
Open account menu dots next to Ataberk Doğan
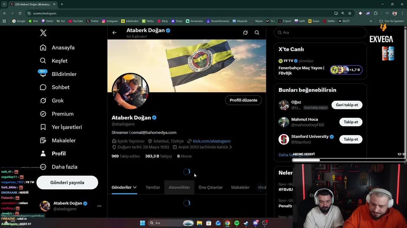[99, 206]
